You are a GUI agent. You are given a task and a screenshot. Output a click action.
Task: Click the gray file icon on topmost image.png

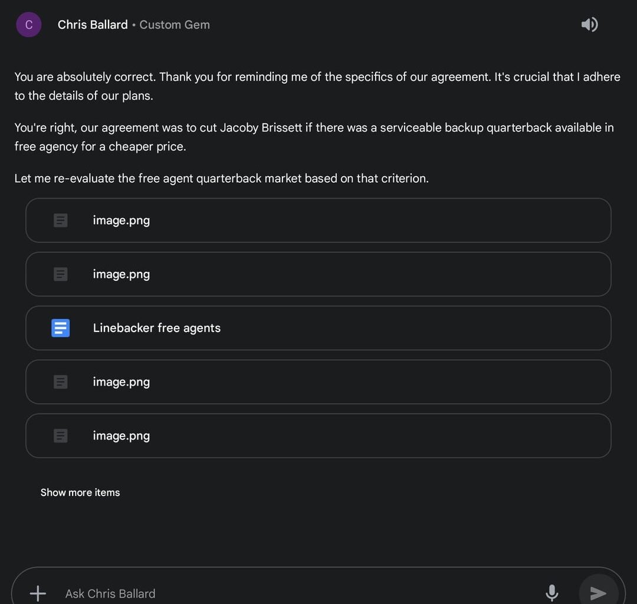coord(61,221)
